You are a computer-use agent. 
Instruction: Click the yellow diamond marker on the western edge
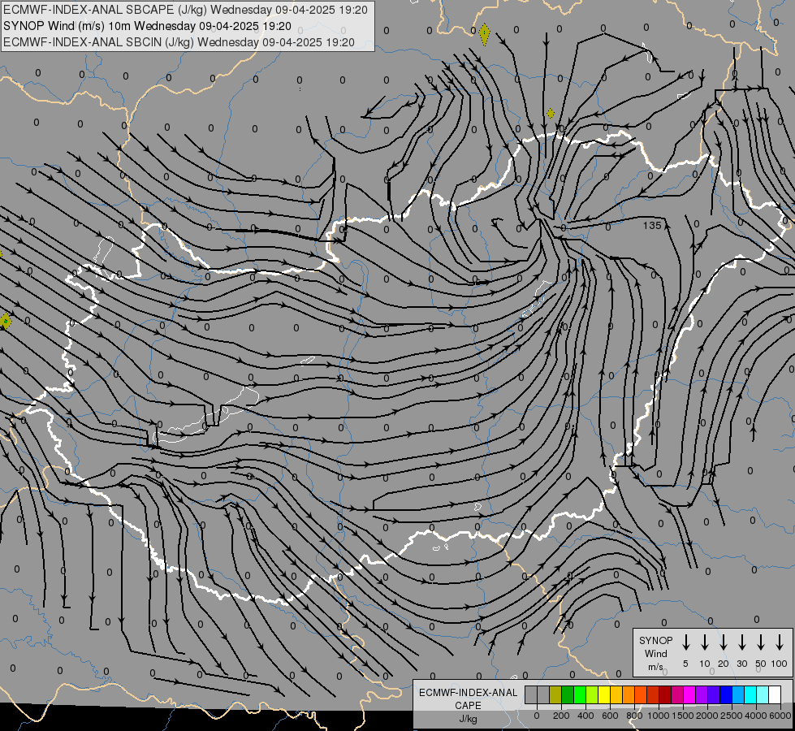[x=5, y=321]
